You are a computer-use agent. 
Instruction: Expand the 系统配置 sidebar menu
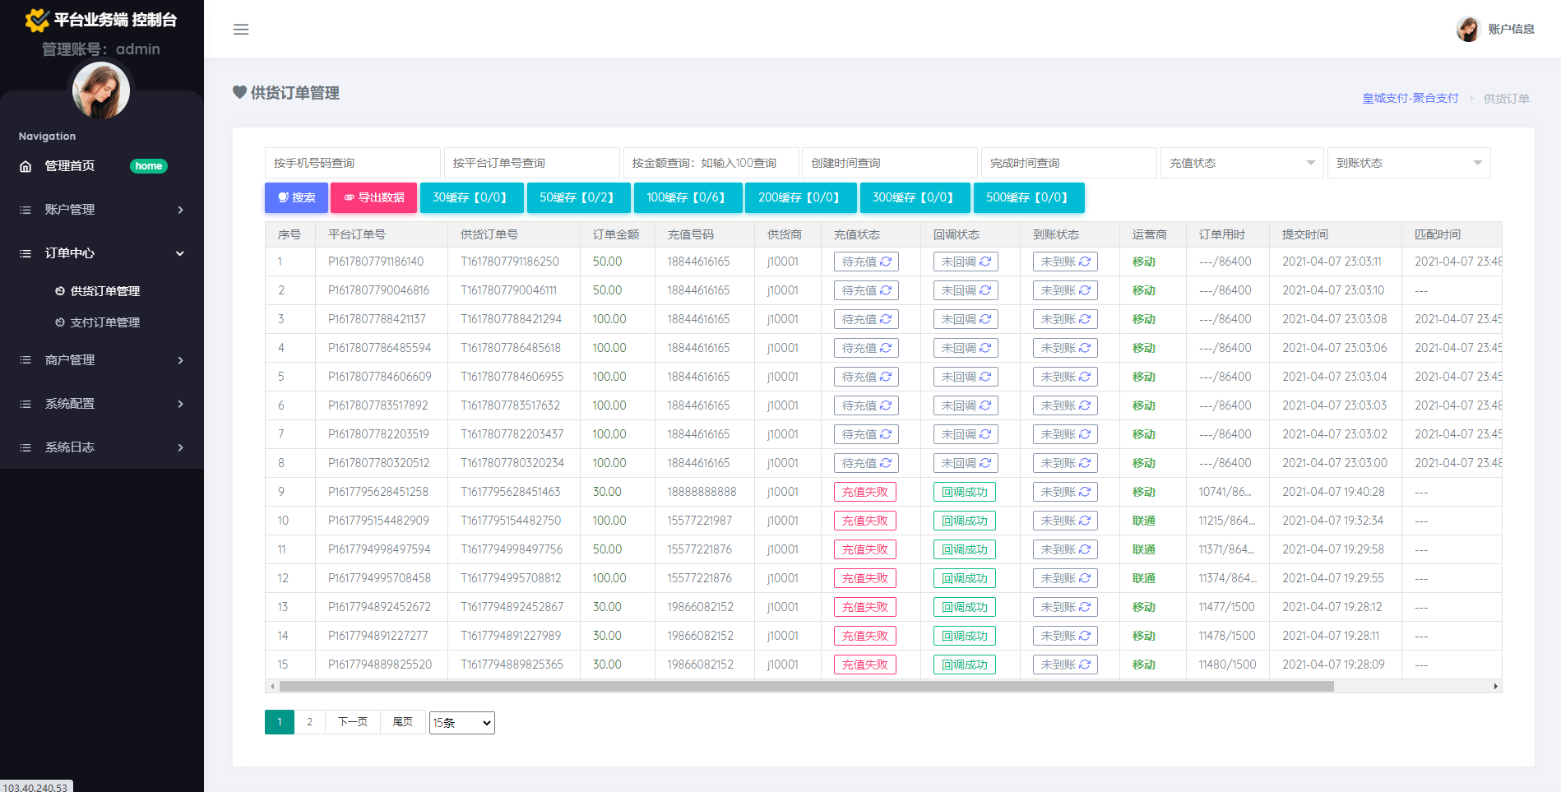coord(102,404)
